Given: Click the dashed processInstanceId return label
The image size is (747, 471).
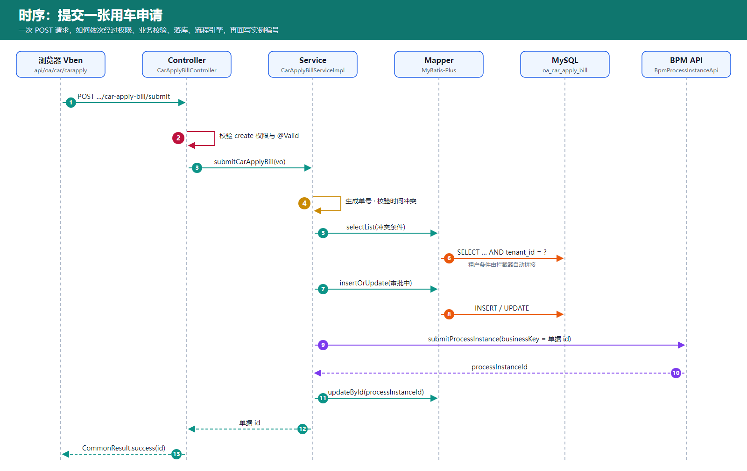Looking at the screenshot, I should coord(500,367).
